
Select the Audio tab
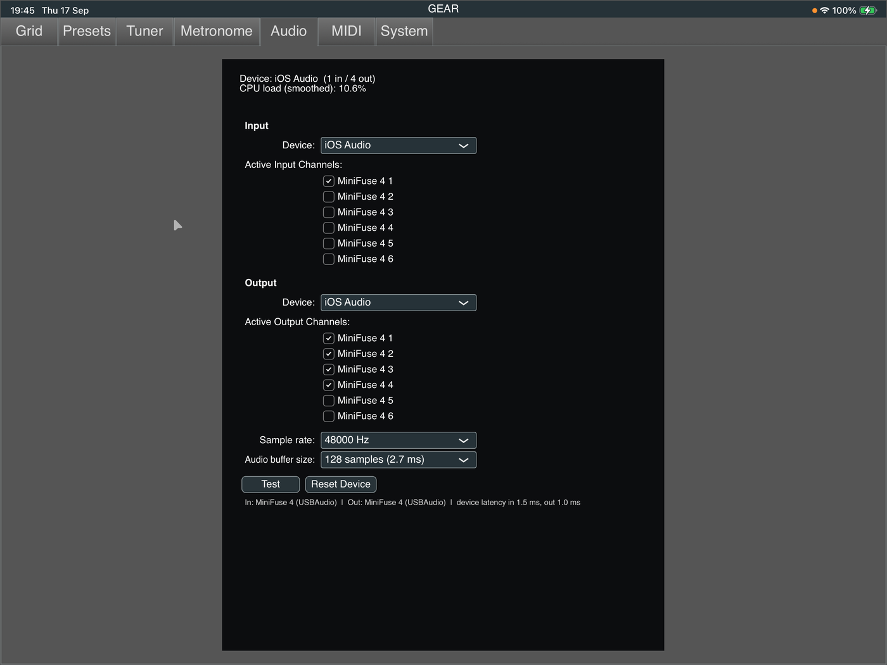(289, 32)
